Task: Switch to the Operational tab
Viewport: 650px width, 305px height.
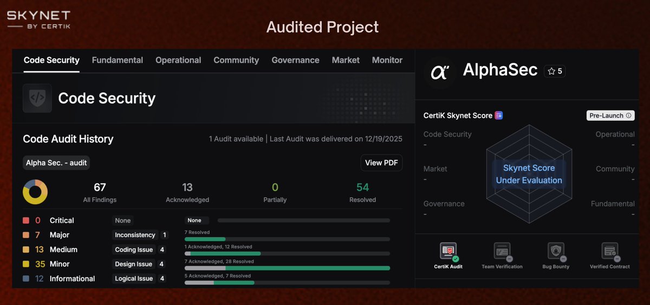Action: click(x=178, y=60)
